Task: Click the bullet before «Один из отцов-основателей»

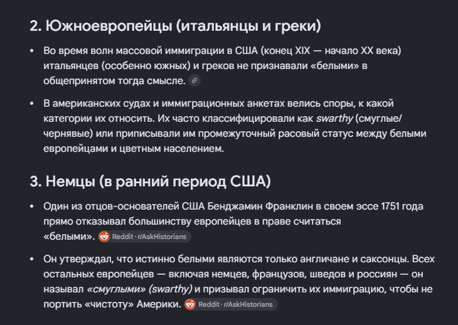Action: coord(32,206)
